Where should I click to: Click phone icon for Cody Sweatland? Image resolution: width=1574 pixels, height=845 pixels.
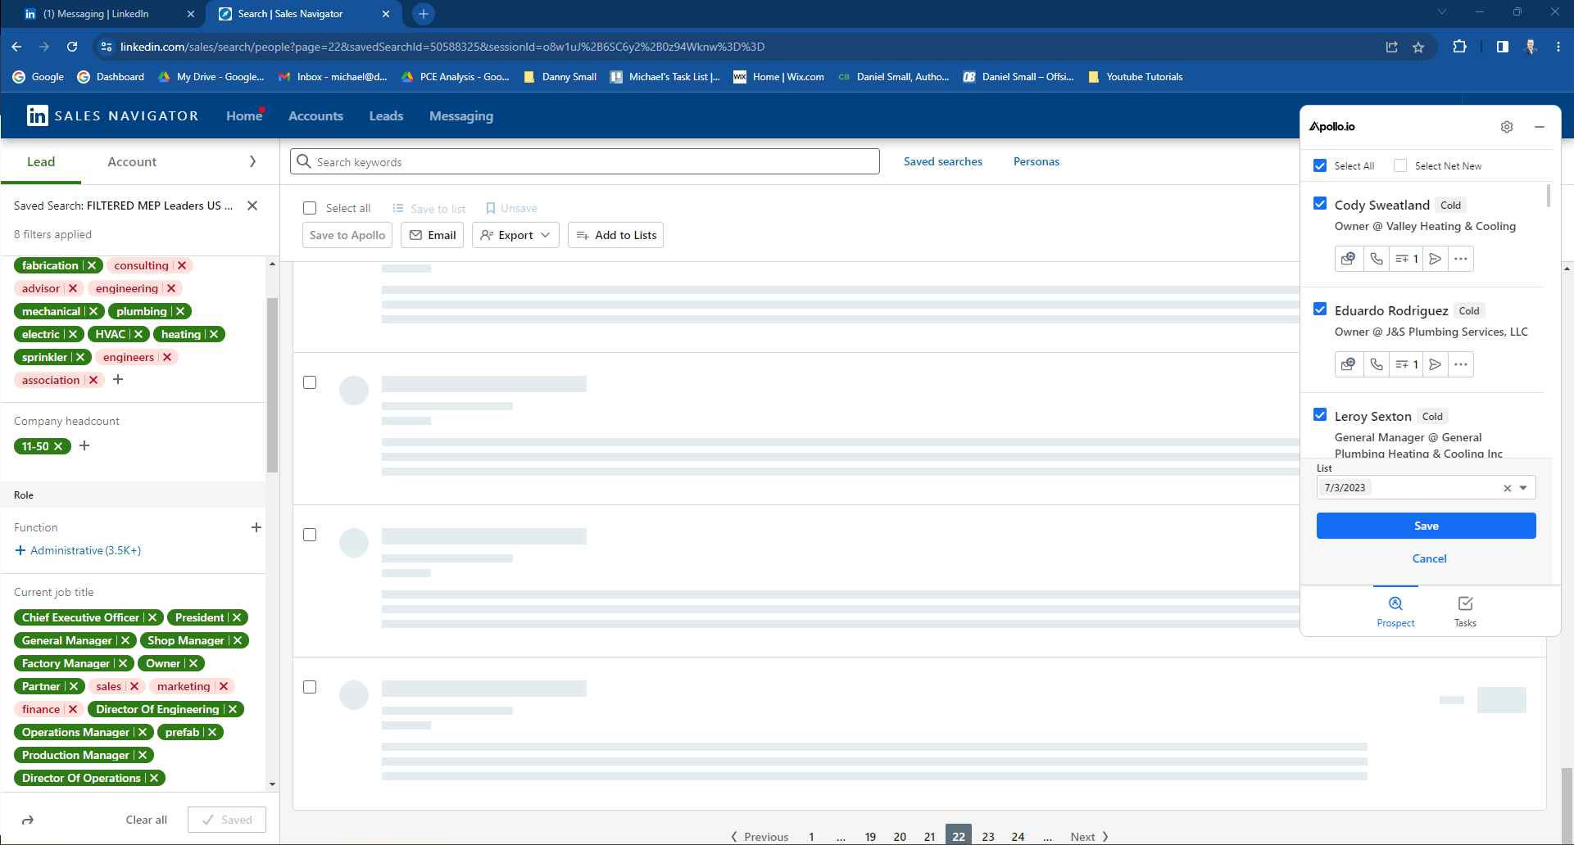point(1377,259)
